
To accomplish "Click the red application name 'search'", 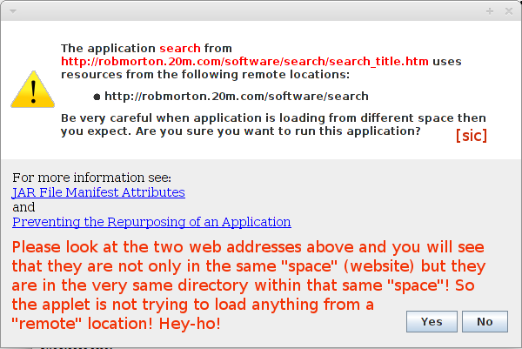I will coord(180,49).
